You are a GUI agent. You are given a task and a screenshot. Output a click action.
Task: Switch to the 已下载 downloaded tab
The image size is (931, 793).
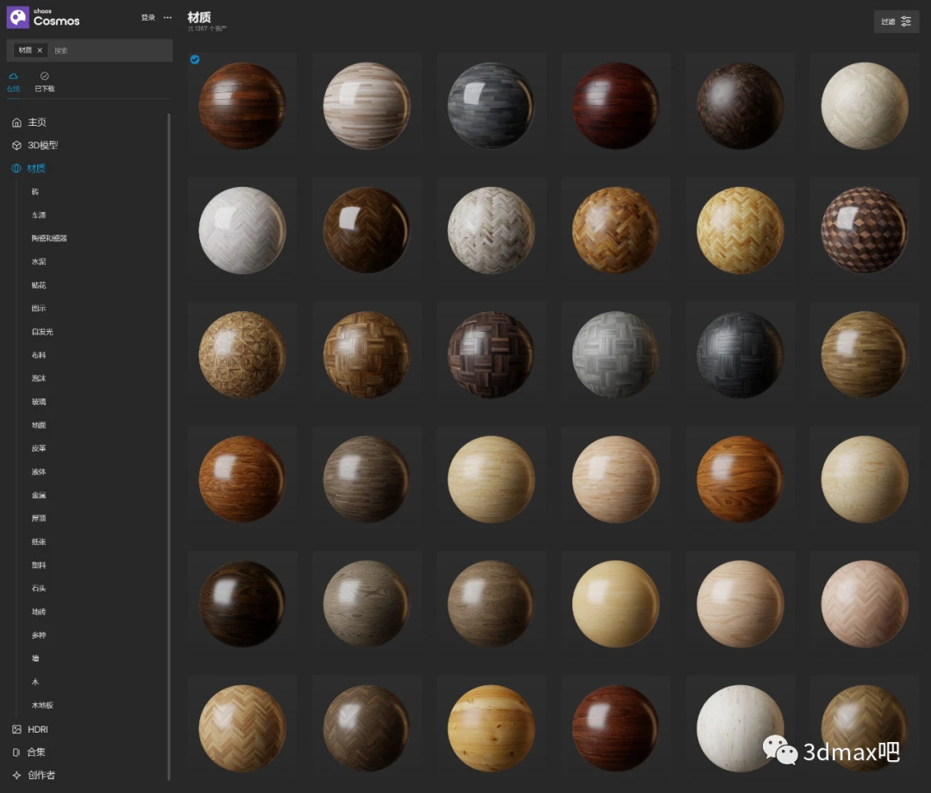44,82
